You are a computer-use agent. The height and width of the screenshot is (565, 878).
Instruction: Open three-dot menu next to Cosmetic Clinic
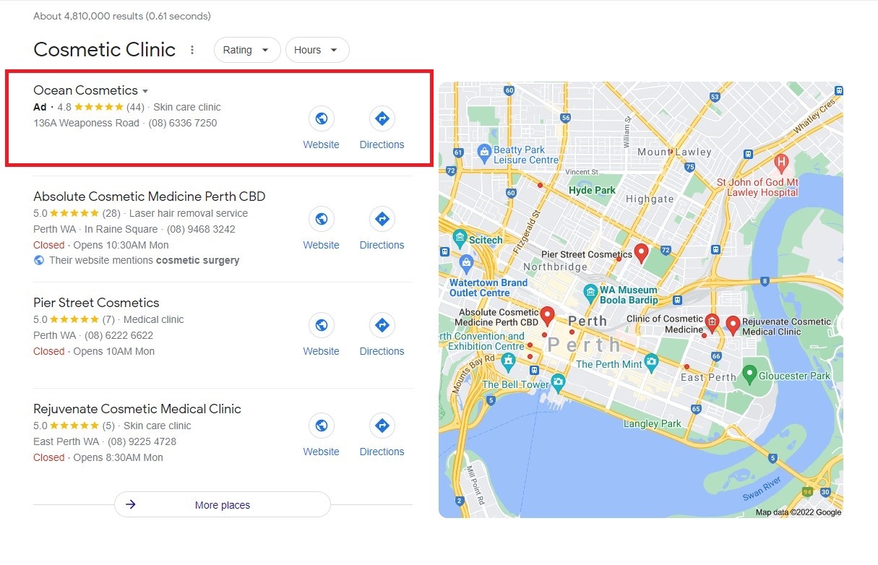(x=192, y=50)
